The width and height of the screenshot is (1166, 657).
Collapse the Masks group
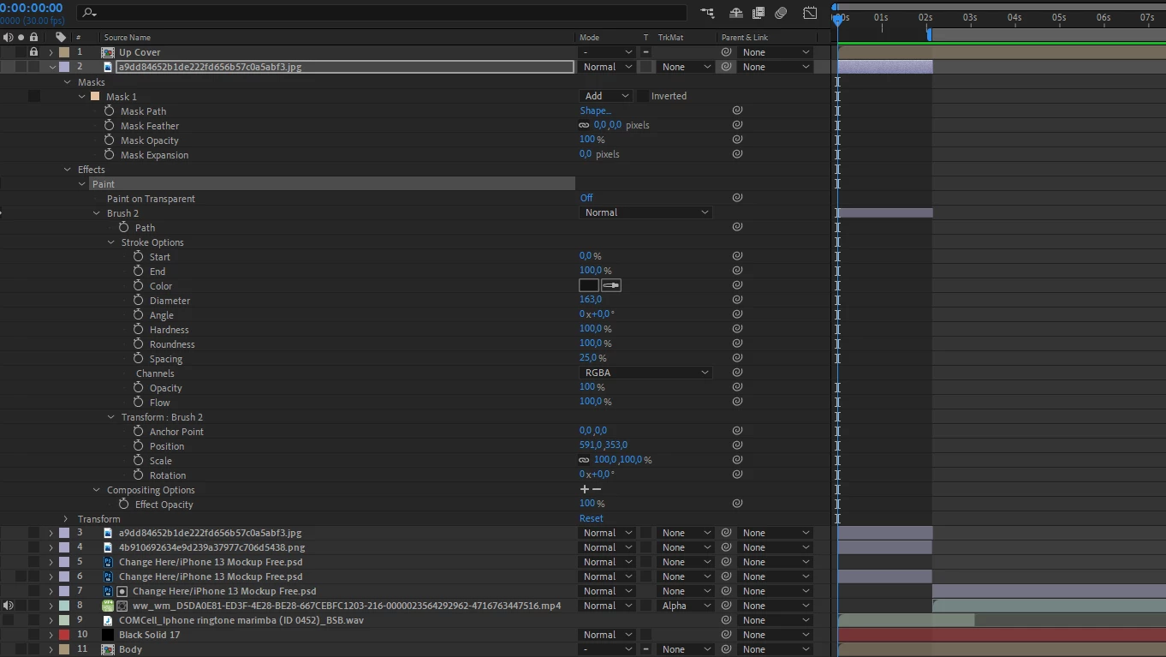[x=68, y=82]
